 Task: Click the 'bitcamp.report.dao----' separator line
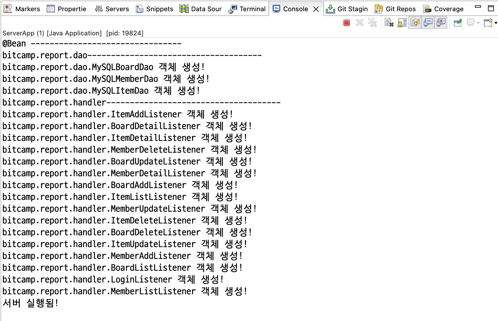[132, 55]
